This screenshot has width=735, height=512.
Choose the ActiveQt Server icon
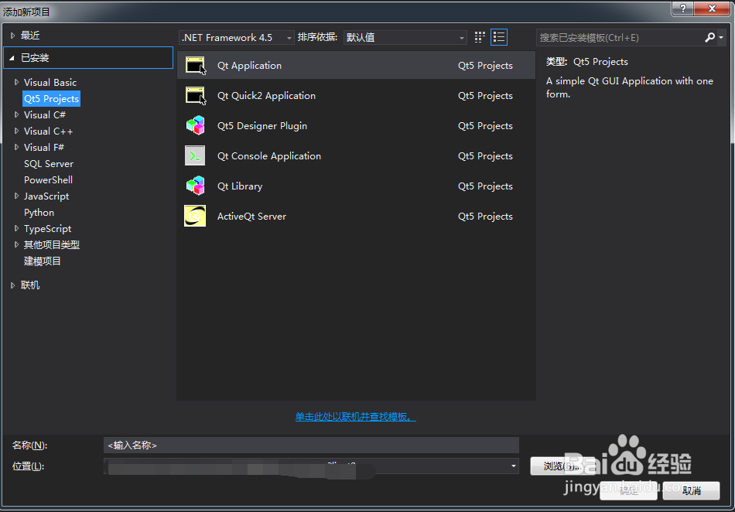pyautogui.click(x=195, y=216)
